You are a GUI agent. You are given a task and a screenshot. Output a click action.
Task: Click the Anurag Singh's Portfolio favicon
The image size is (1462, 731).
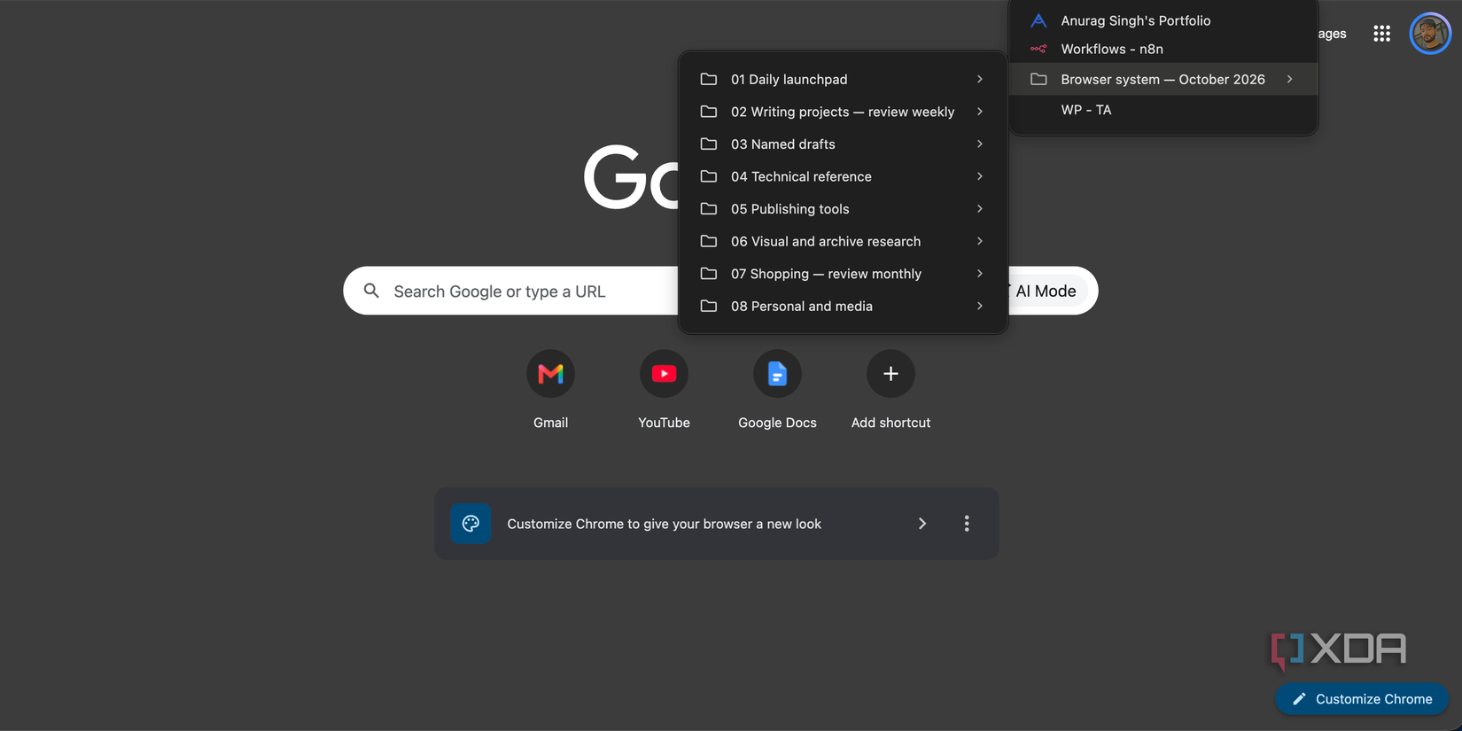(x=1038, y=20)
